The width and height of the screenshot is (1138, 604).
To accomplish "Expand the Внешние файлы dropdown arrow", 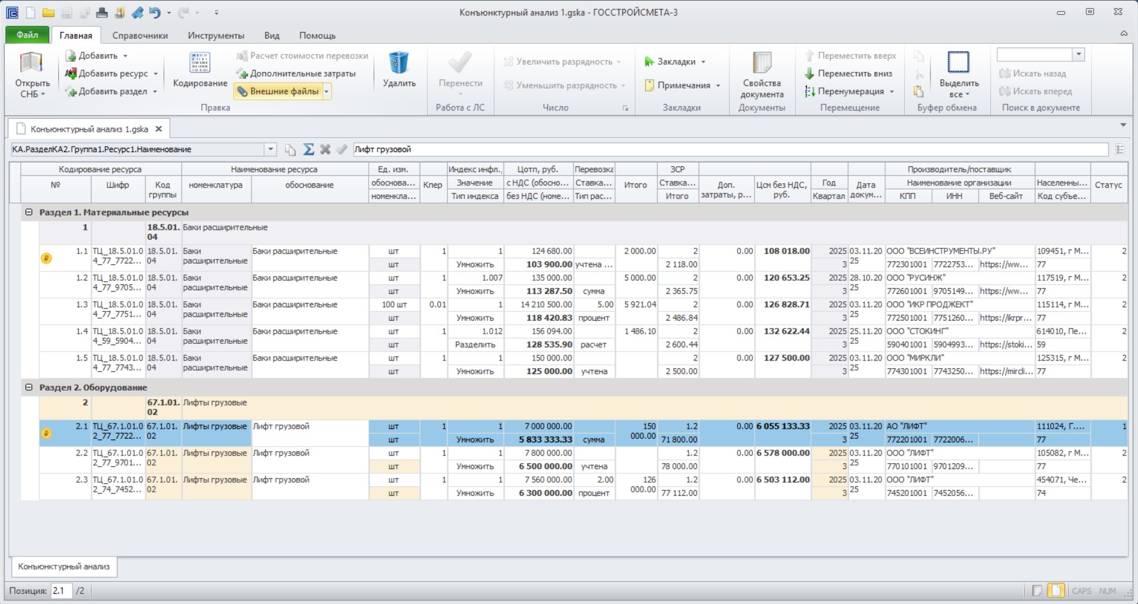I will (x=326, y=91).
